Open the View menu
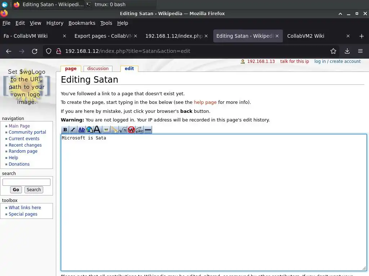Screen dimensions: 369x276 pyautogui.click(x=35, y=23)
